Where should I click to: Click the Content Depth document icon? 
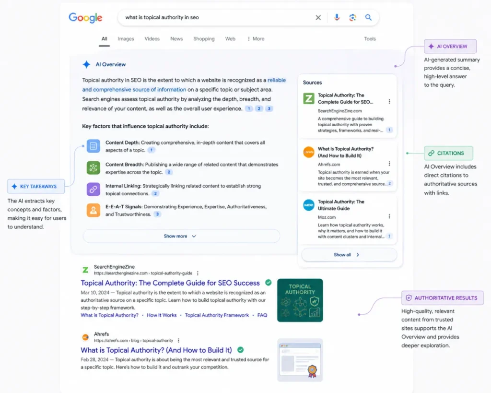tap(94, 146)
